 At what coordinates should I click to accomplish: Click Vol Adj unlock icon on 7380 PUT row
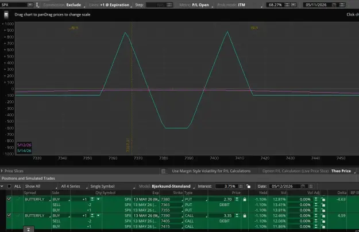click(x=323, y=199)
